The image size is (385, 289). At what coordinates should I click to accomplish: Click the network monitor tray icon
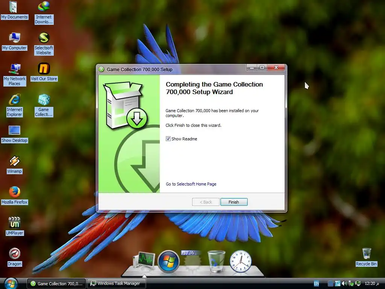358,284
